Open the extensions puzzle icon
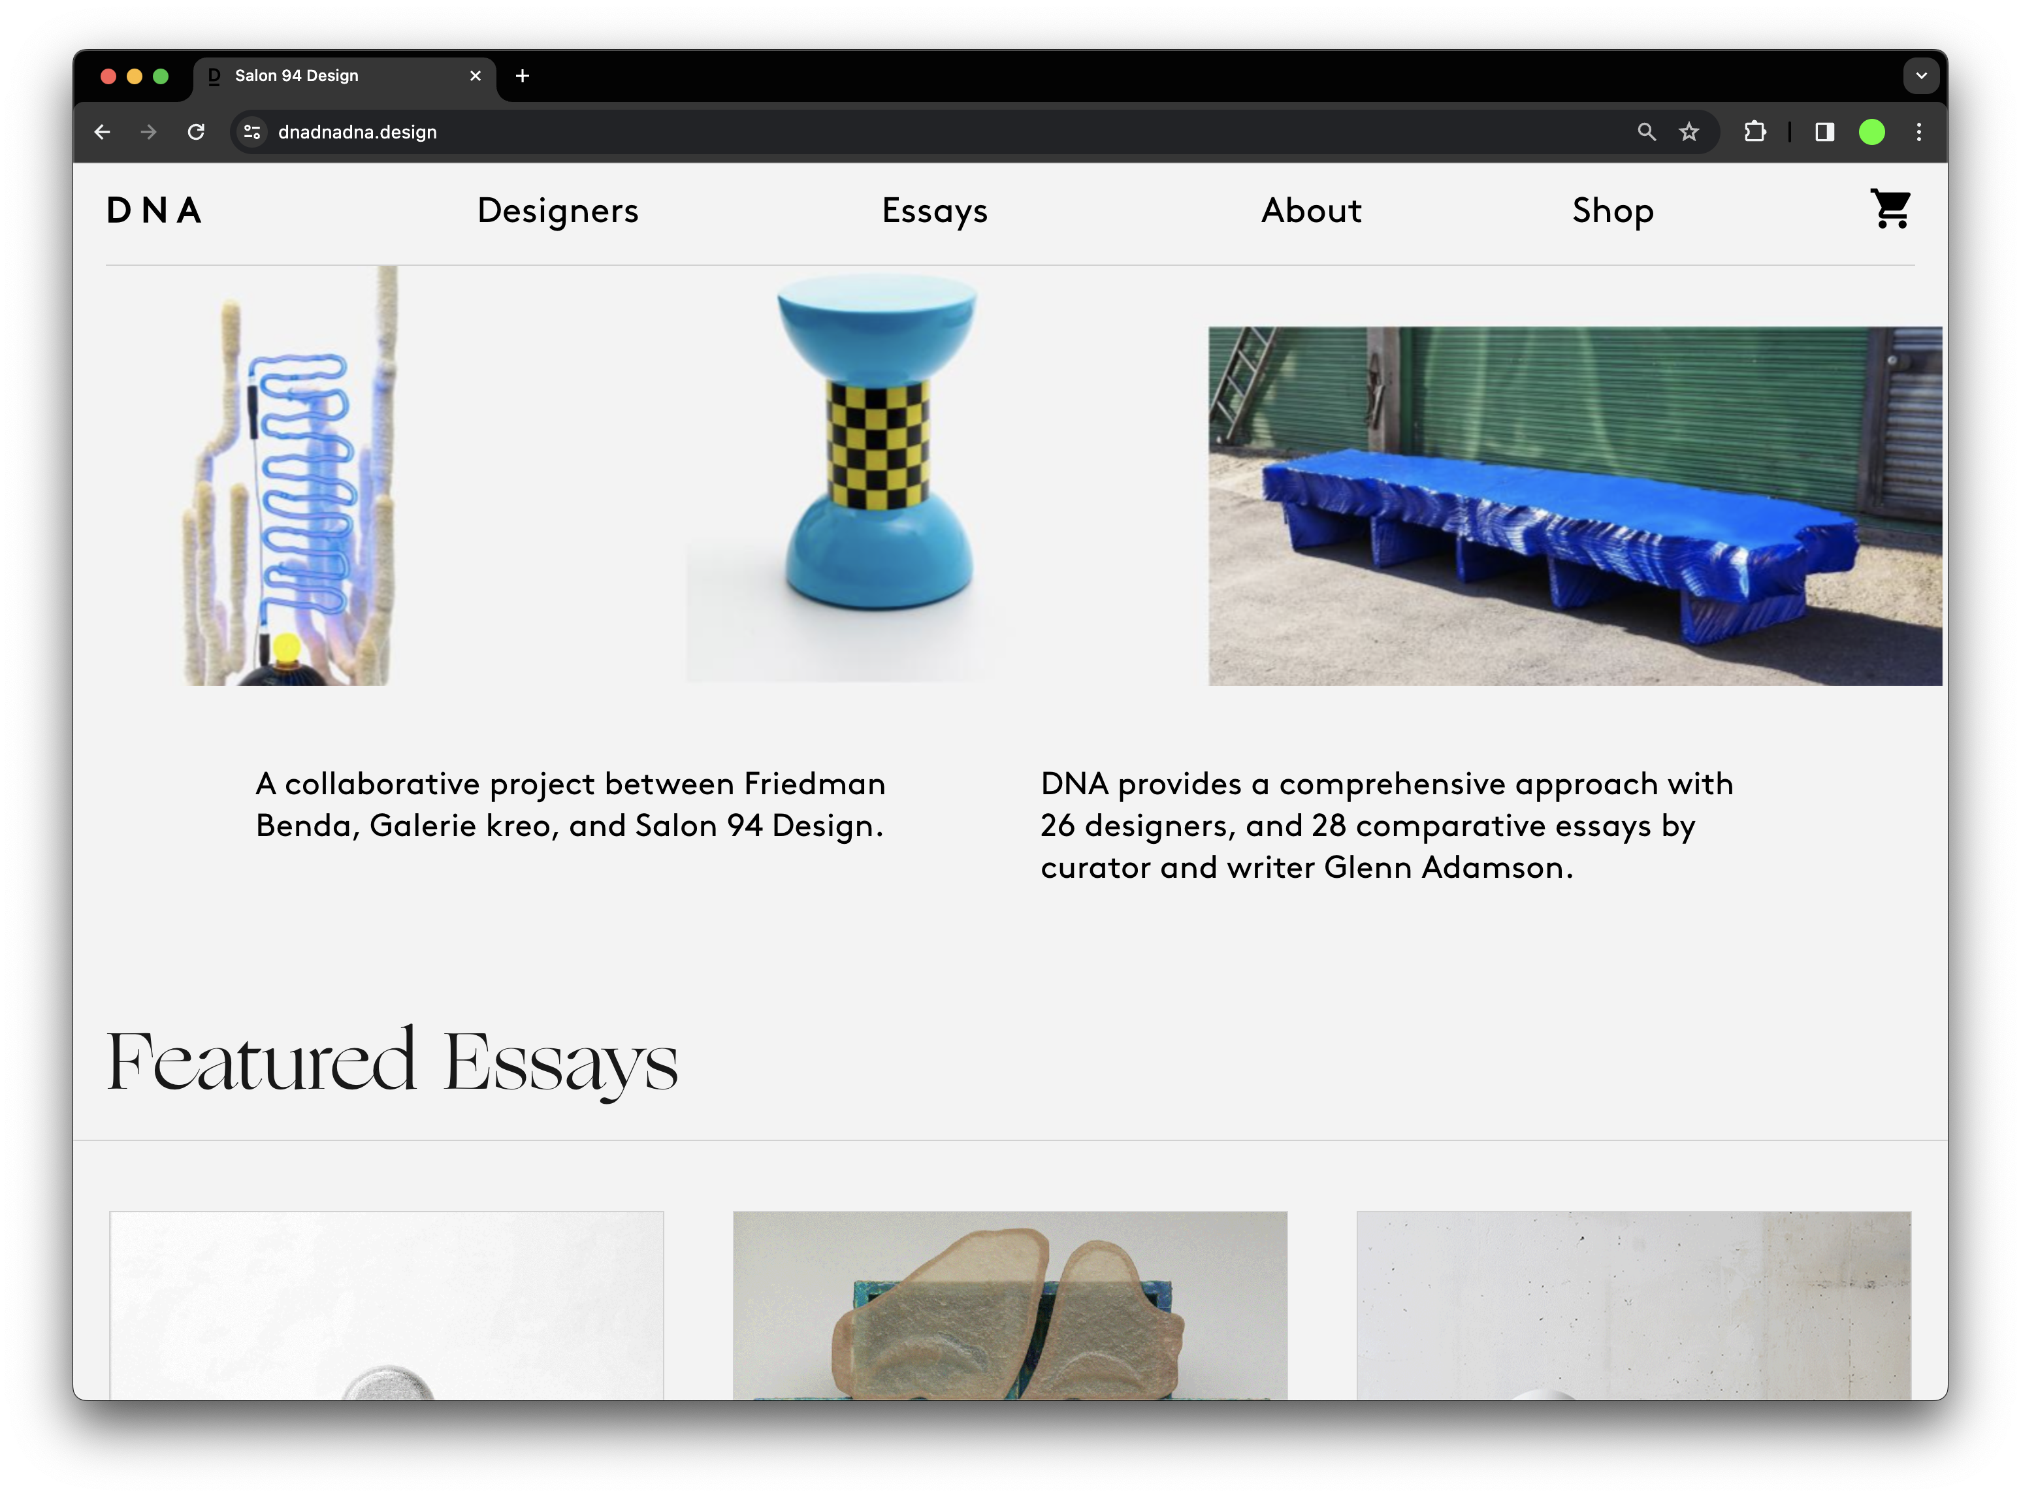The height and width of the screenshot is (1497, 2021). (1754, 133)
